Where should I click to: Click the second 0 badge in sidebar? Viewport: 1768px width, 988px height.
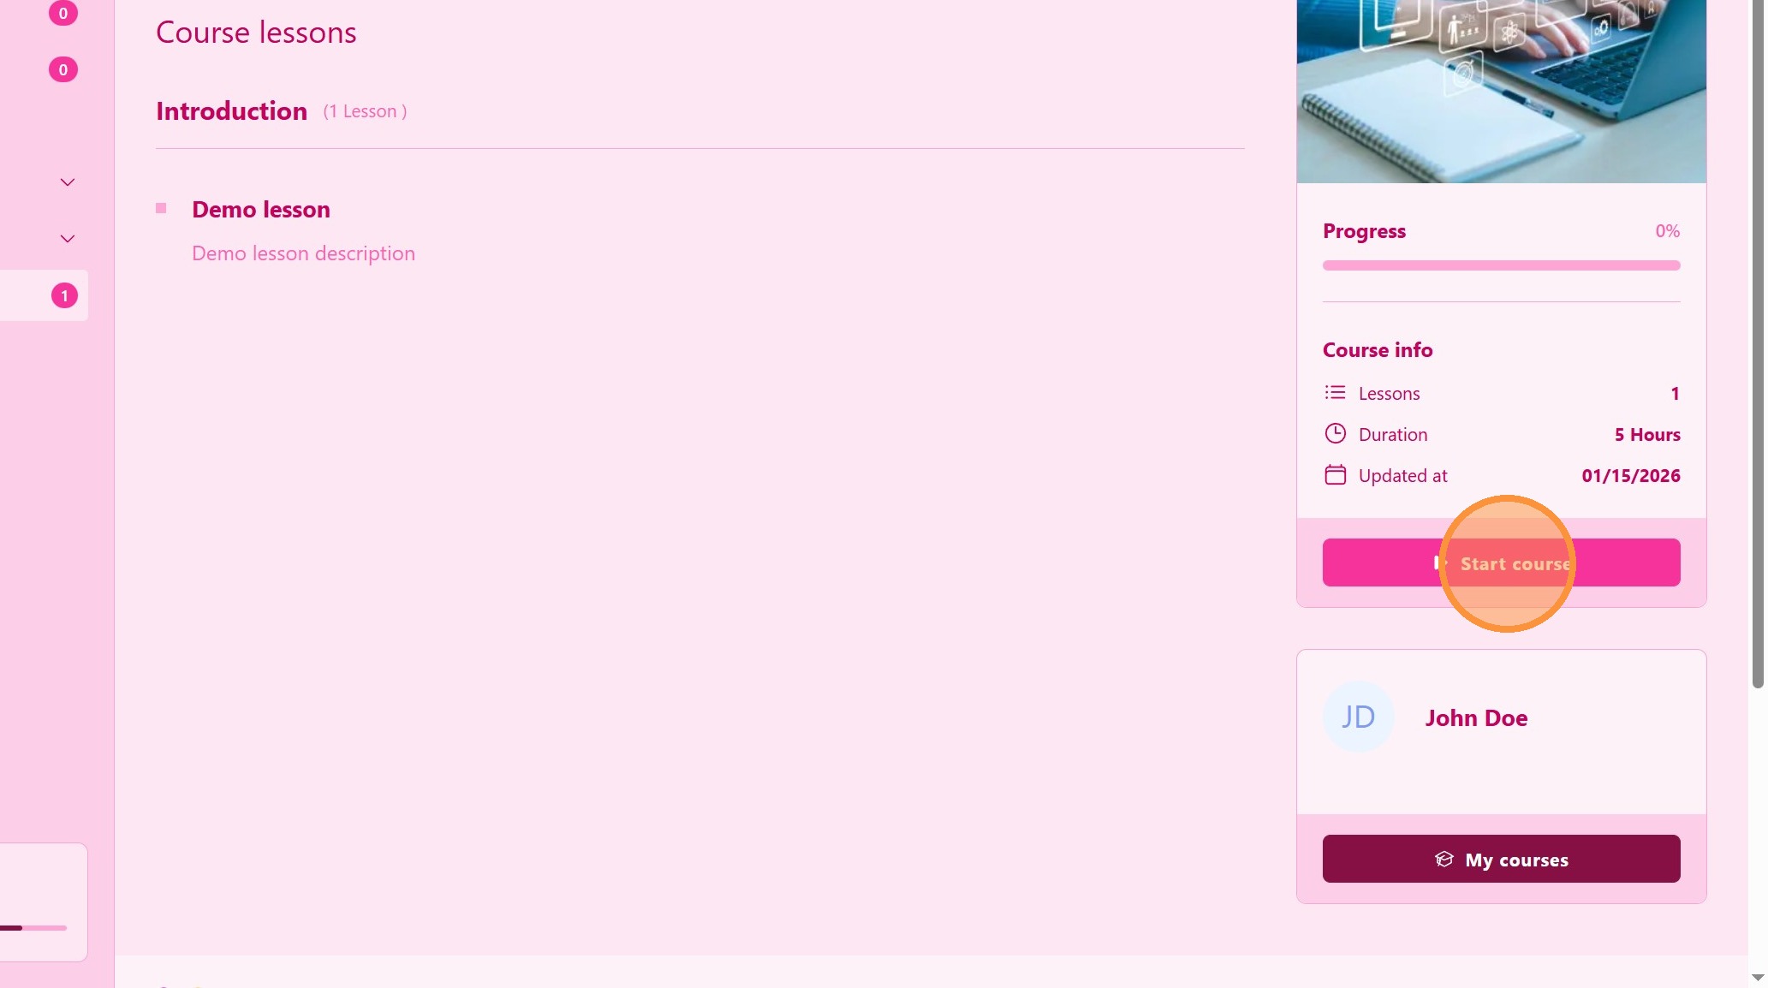pyautogui.click(x=63, y=69)
